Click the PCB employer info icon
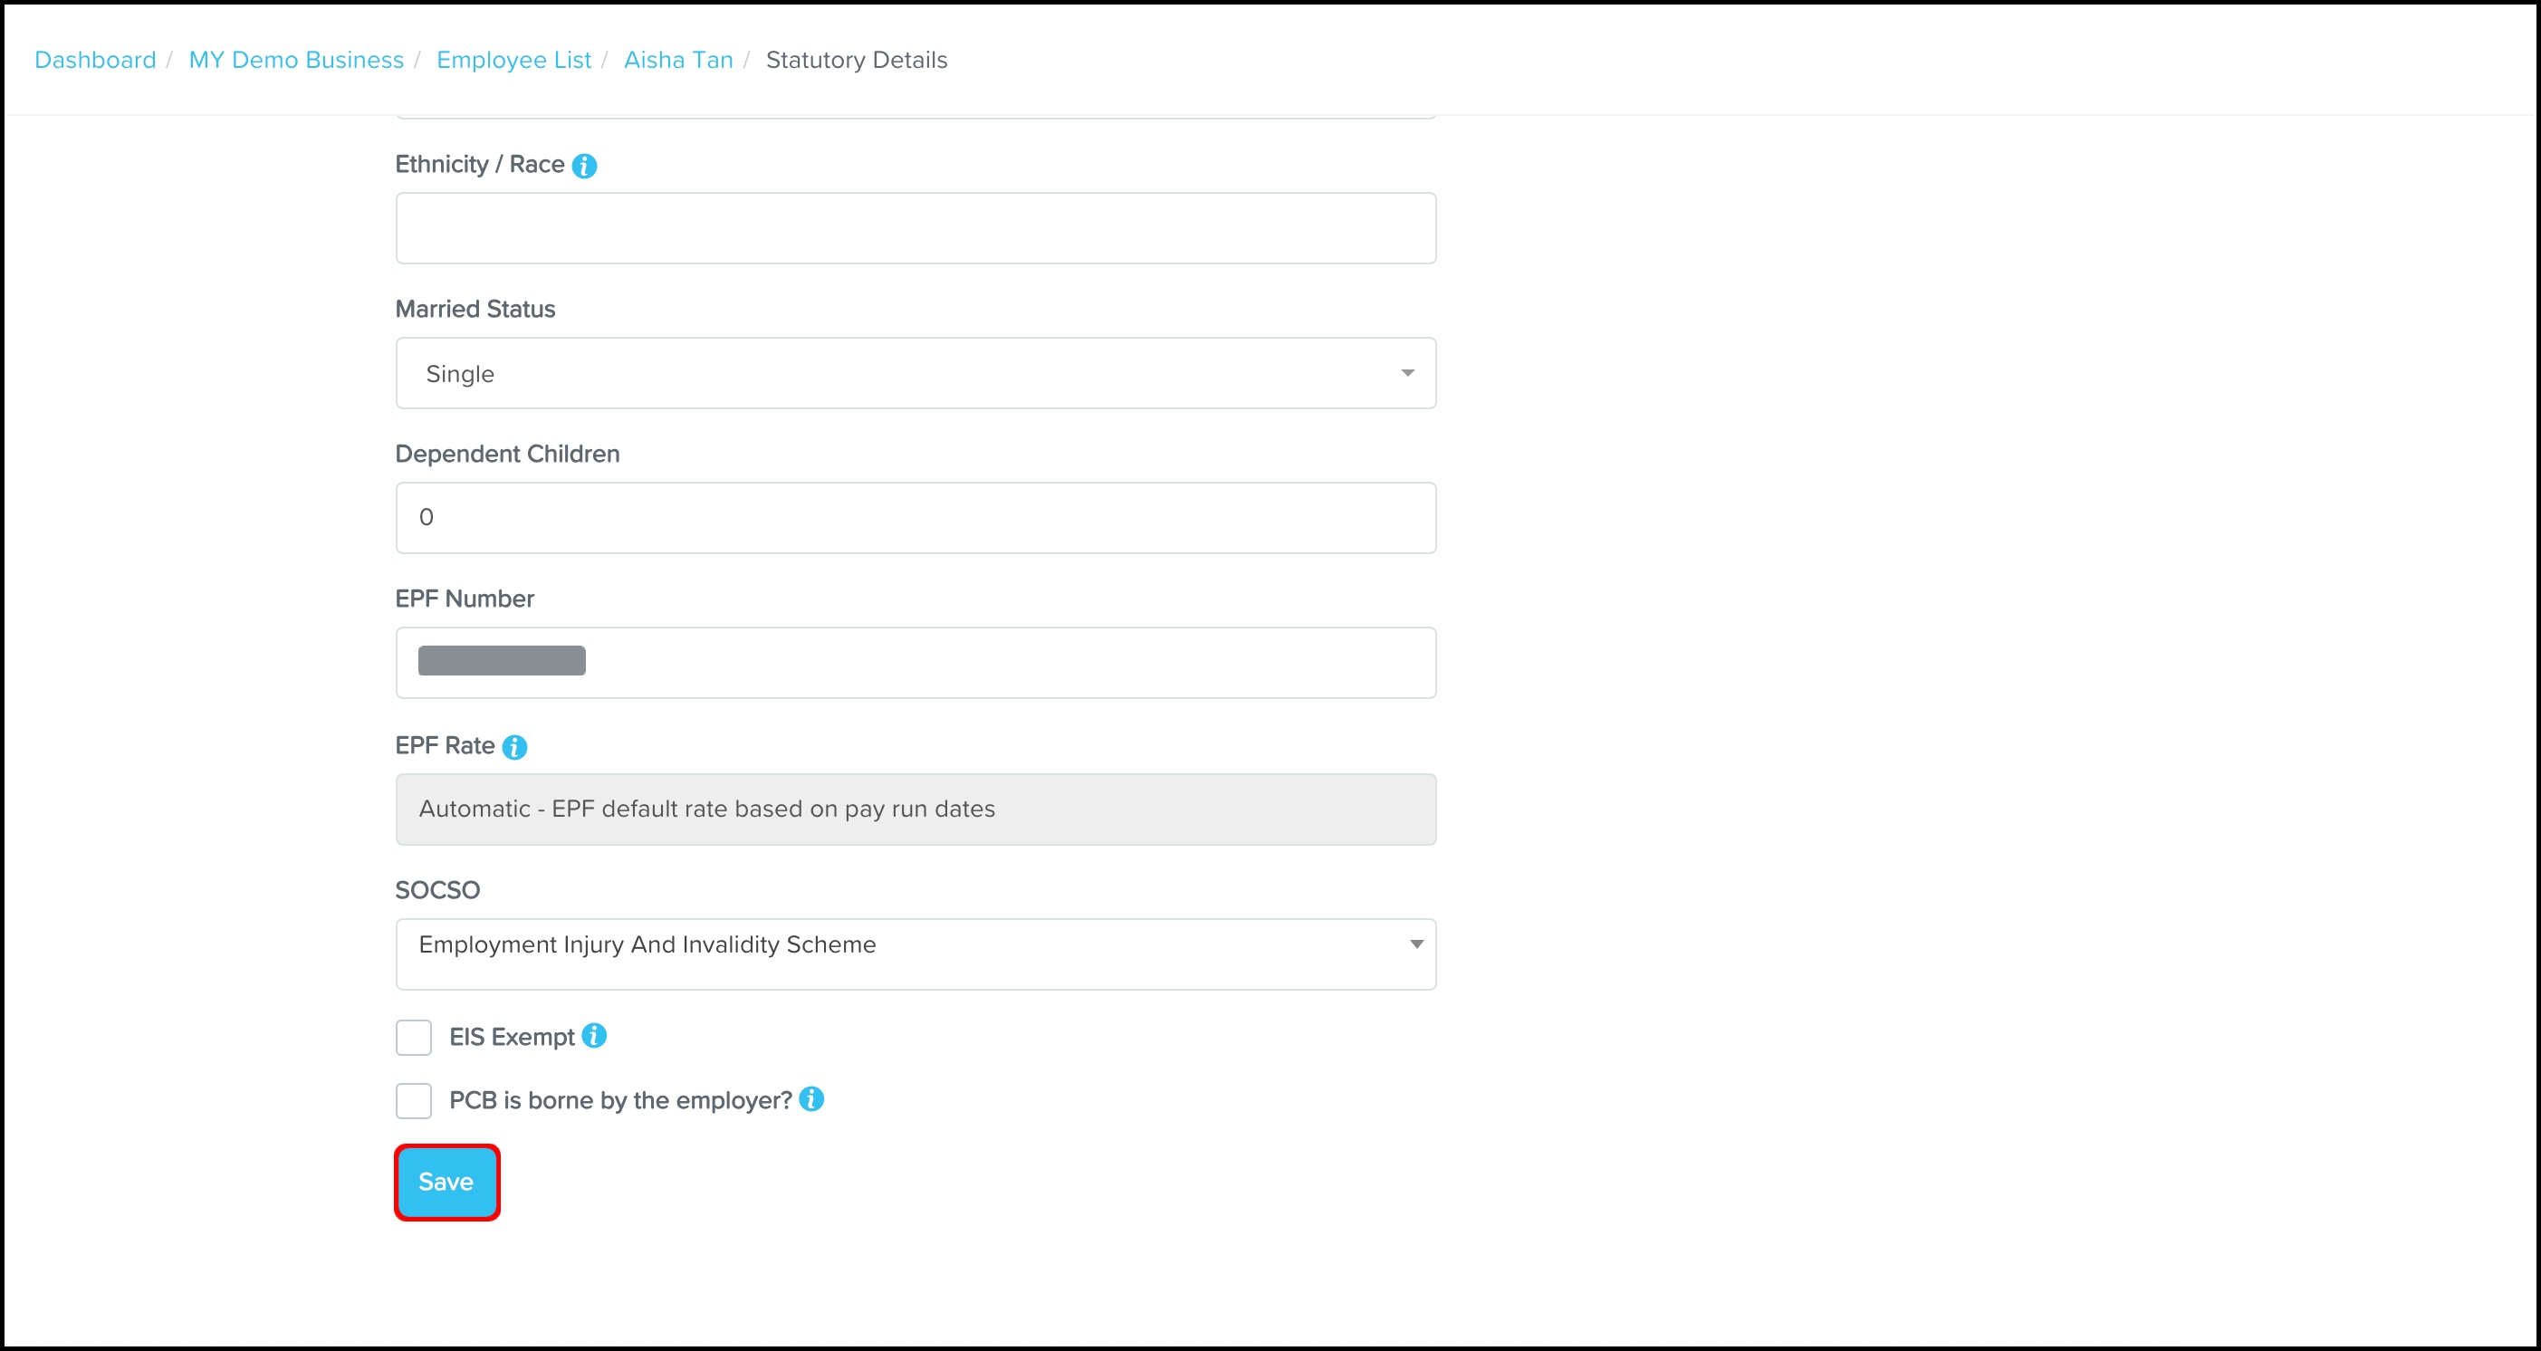The height and width of the screenshot is (1351, 2541). point(810,1098)
